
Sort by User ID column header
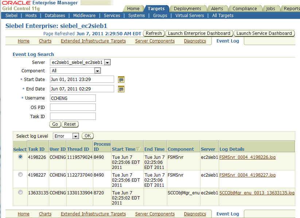[x=58, y=149]
